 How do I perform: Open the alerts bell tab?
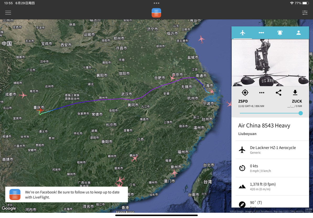click(280, 33)
